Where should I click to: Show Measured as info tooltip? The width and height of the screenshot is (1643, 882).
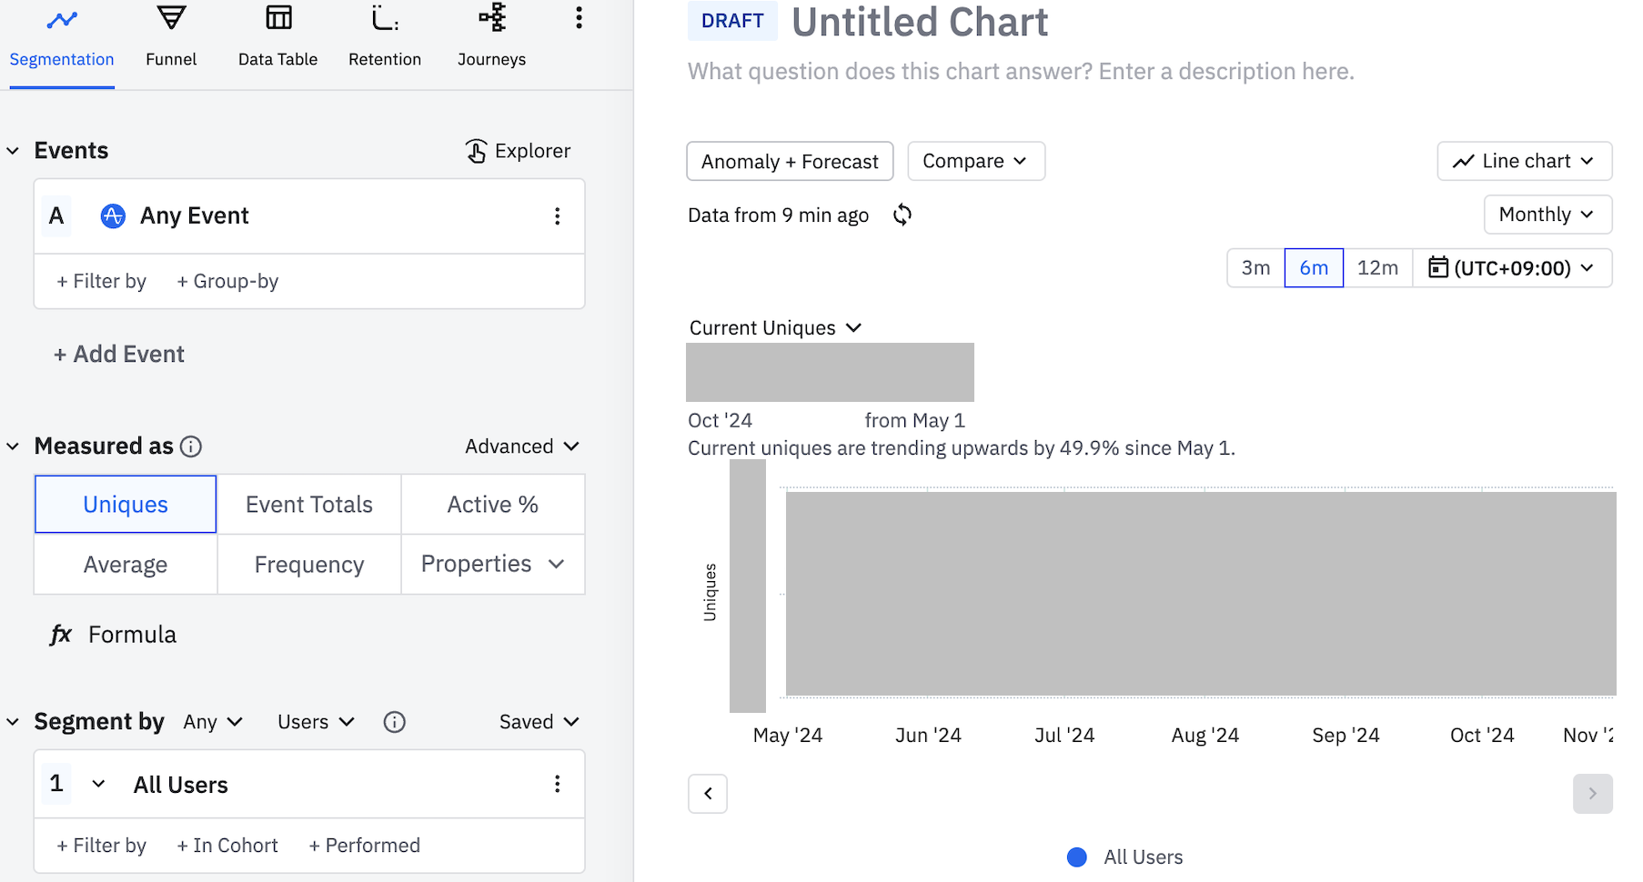pos(191,446)
